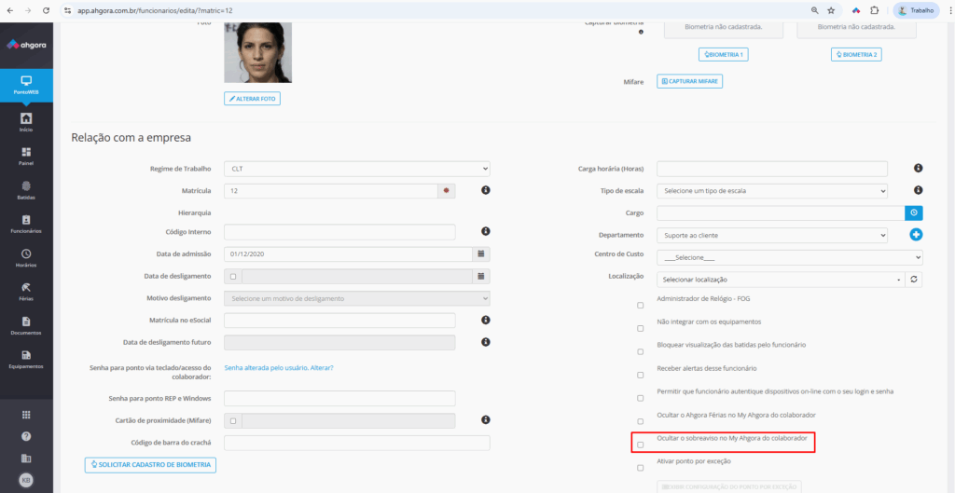This screenshot has width=955, height=493.
Task: Click the clock icon beside Cargo field
Action: [915, 212]
